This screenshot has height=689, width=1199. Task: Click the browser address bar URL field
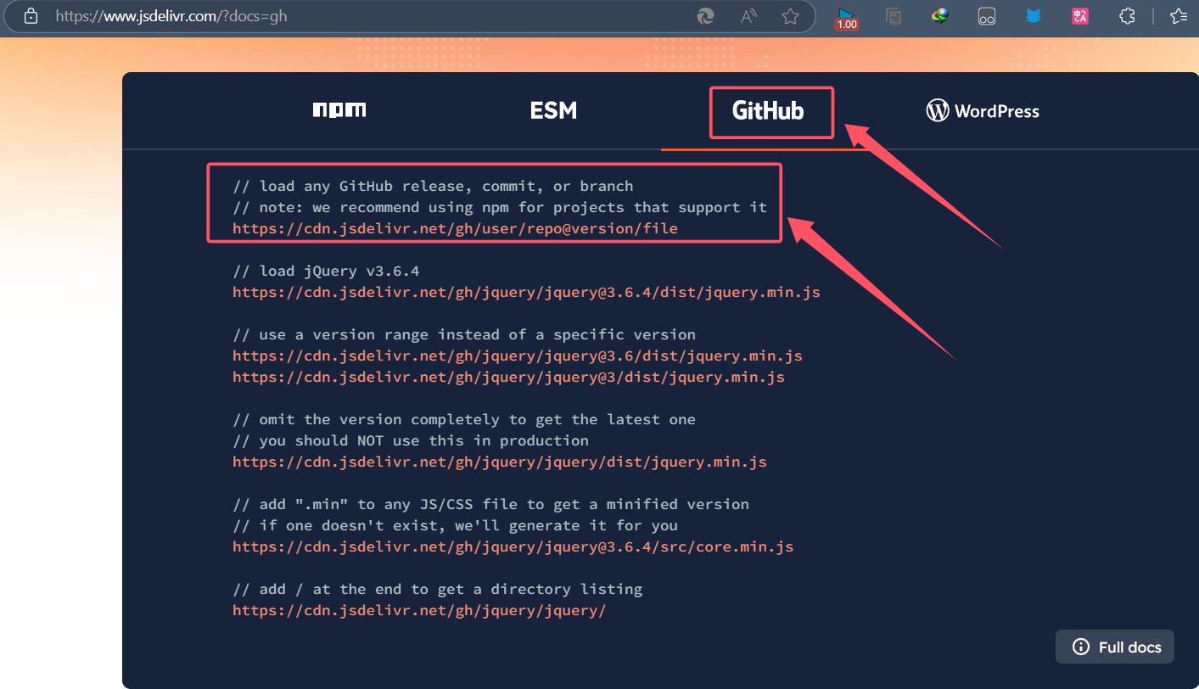pos(339,16)
